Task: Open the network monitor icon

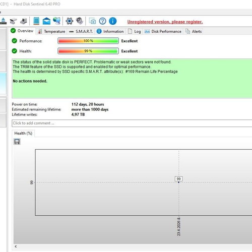Action: (57, 21)
